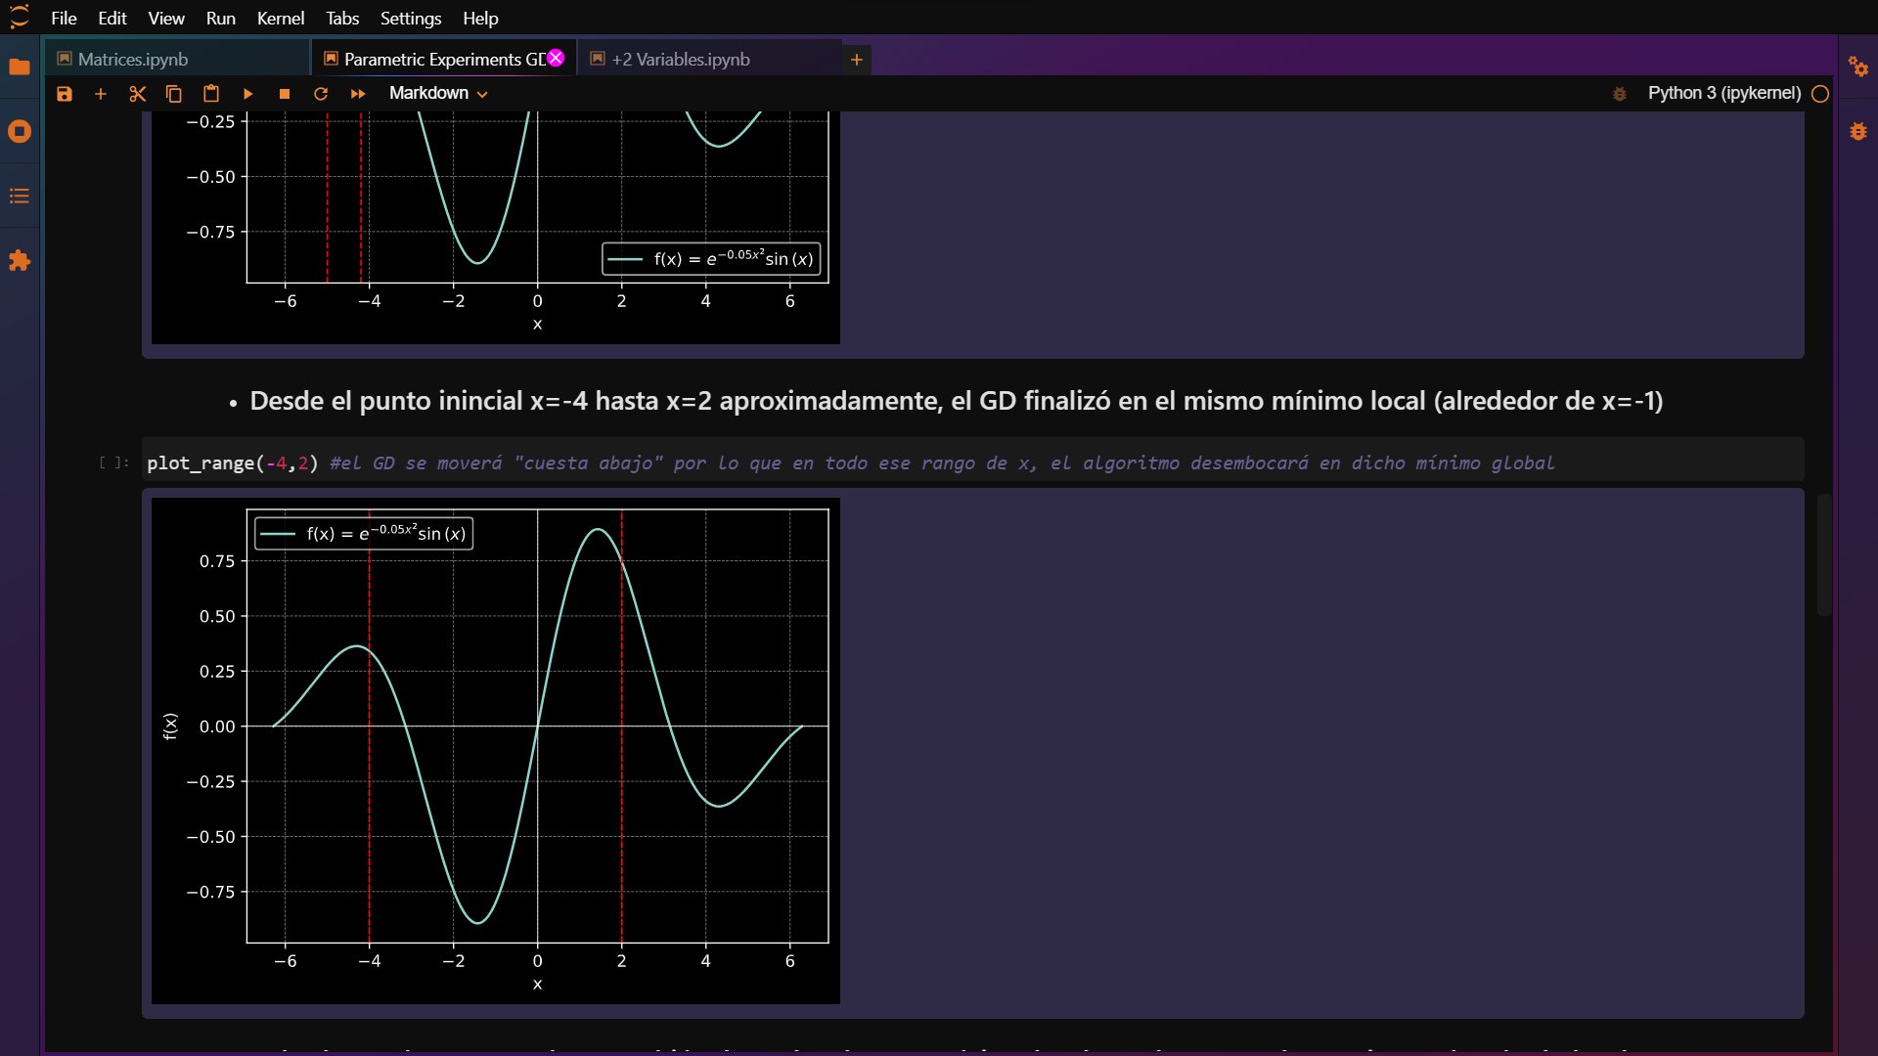Toggle the debugger bug icon in toolbar
The image size is (1878, 1056).
pos(1620,94)
